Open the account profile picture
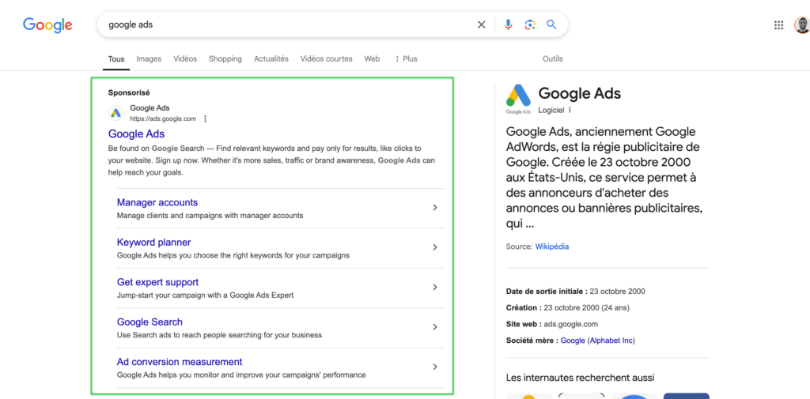Image resolution: width=810 pixels, height=399 pixels. (802, 24)
